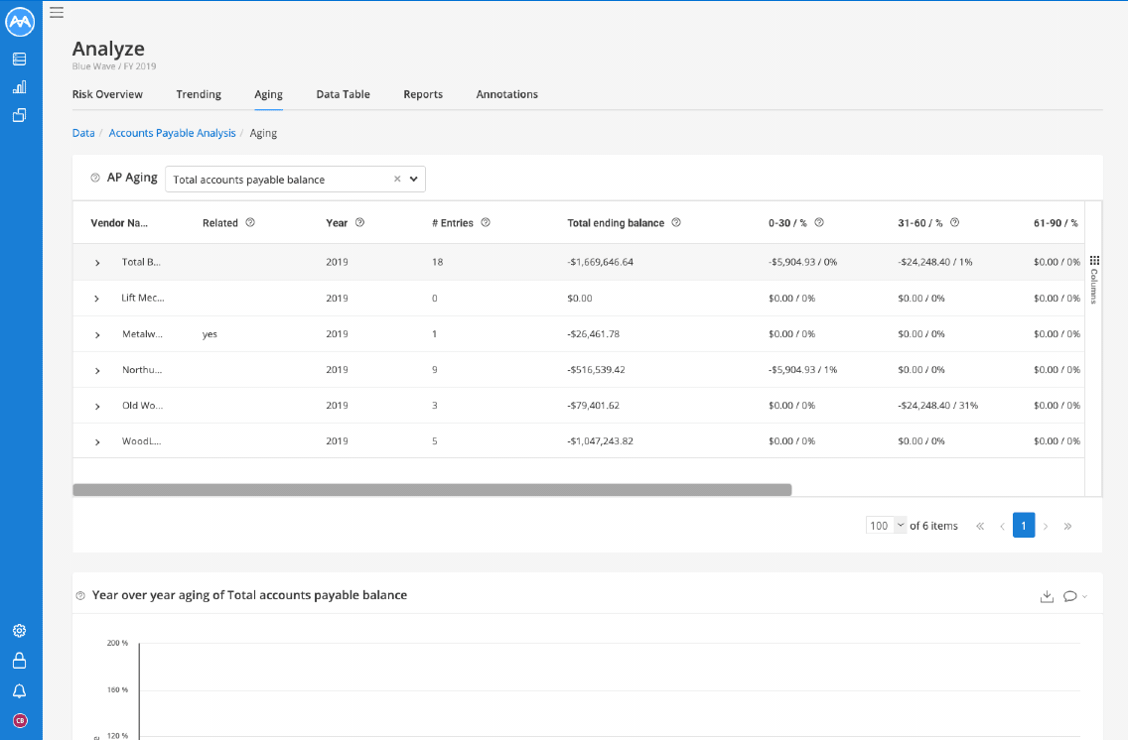Sort by Total ending balance header
1128x740 pixels.
(x=616, y=223)
